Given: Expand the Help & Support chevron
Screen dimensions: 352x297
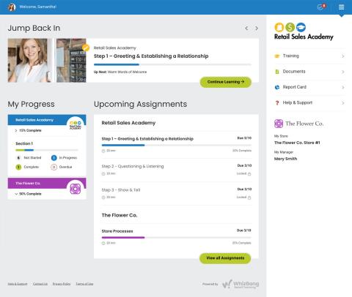Looking at the screenshot, I should (x=343, y=103).
